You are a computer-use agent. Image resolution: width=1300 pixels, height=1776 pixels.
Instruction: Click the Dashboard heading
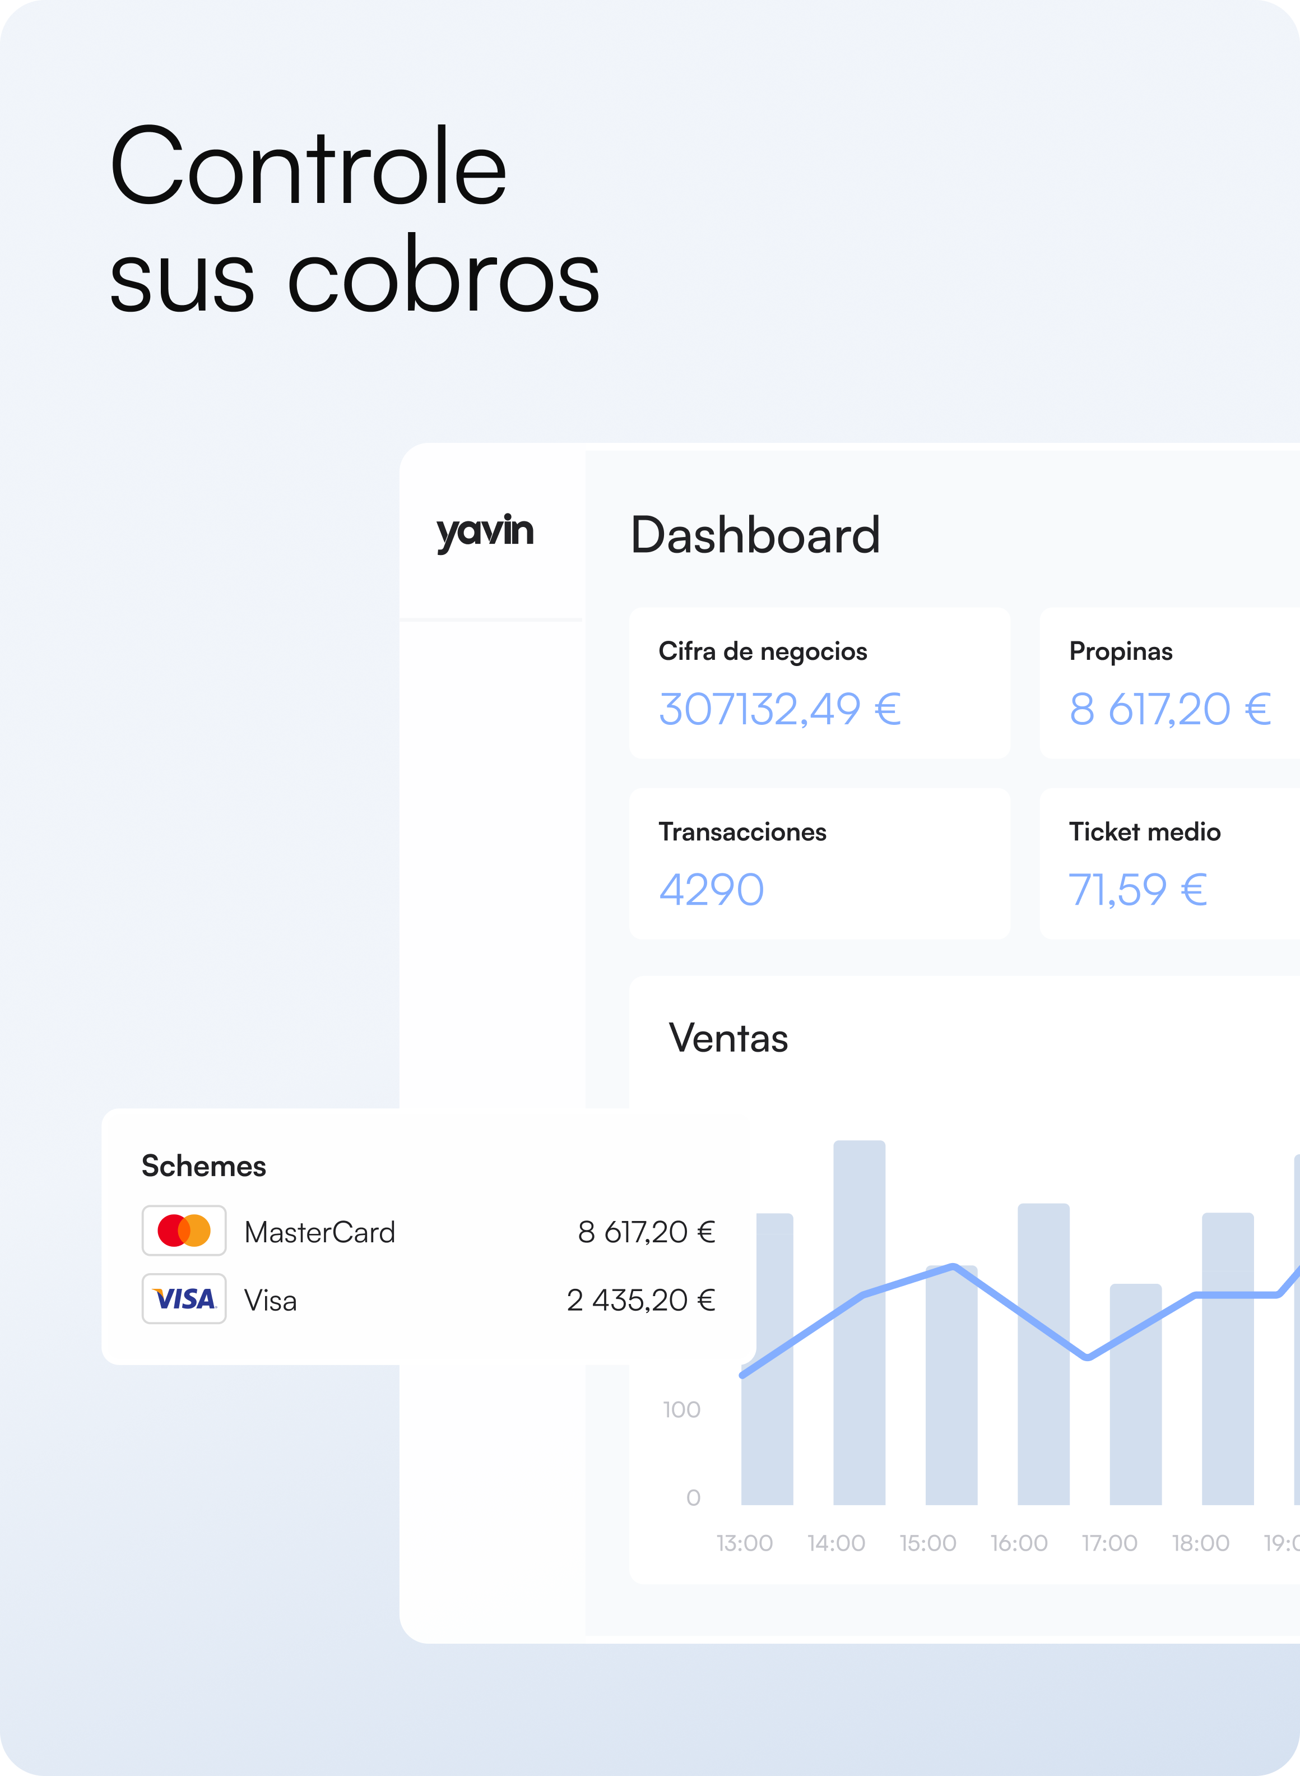click(755, 535)
